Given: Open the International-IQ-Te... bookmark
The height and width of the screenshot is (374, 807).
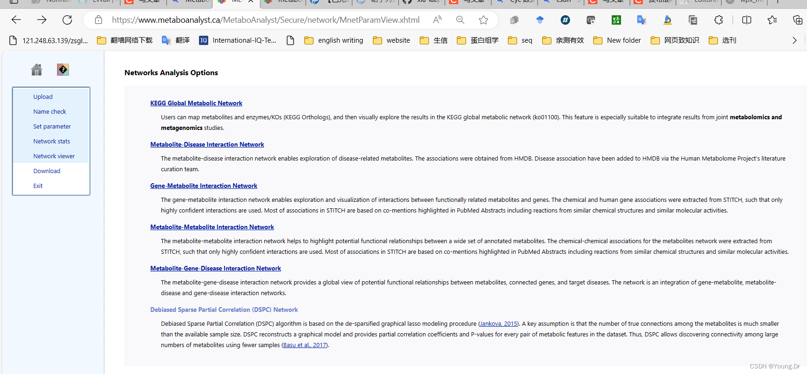Looking at the screenshot, I should 237,40.
